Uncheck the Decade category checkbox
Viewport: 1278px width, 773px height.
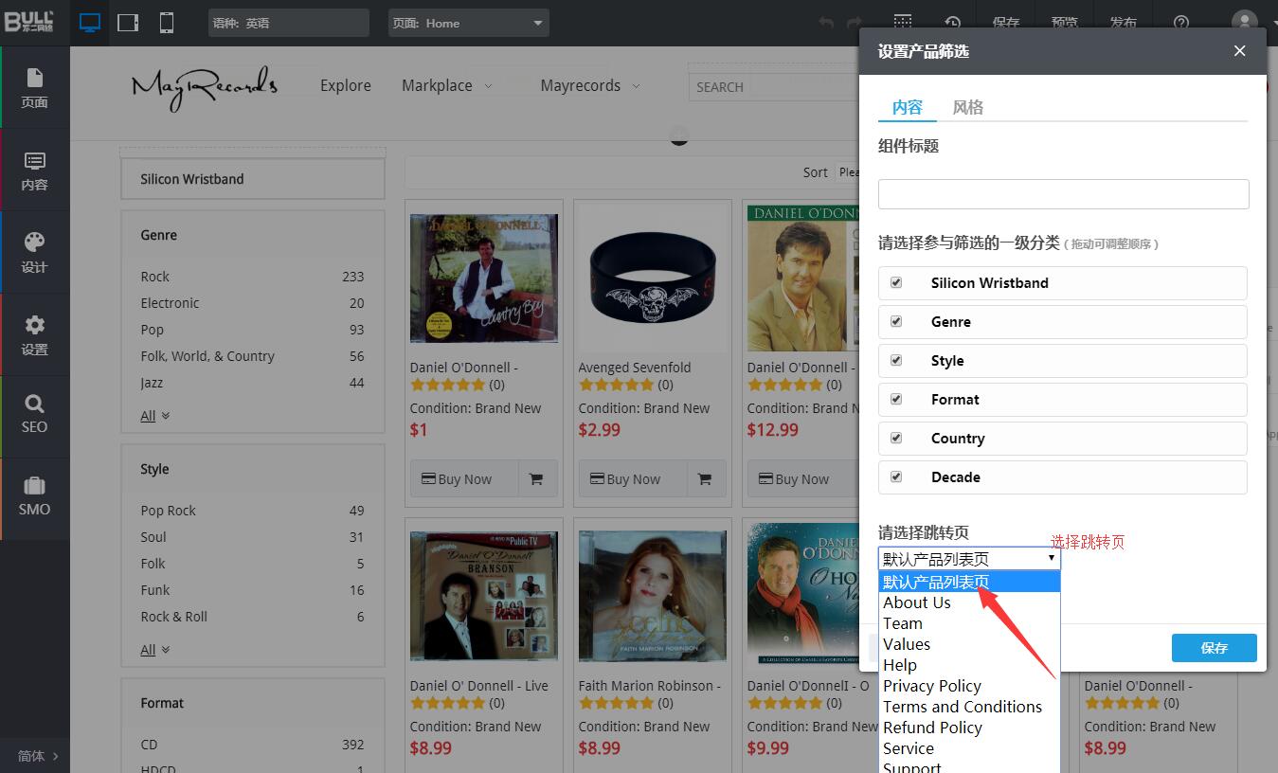click(x=896, y=476)
